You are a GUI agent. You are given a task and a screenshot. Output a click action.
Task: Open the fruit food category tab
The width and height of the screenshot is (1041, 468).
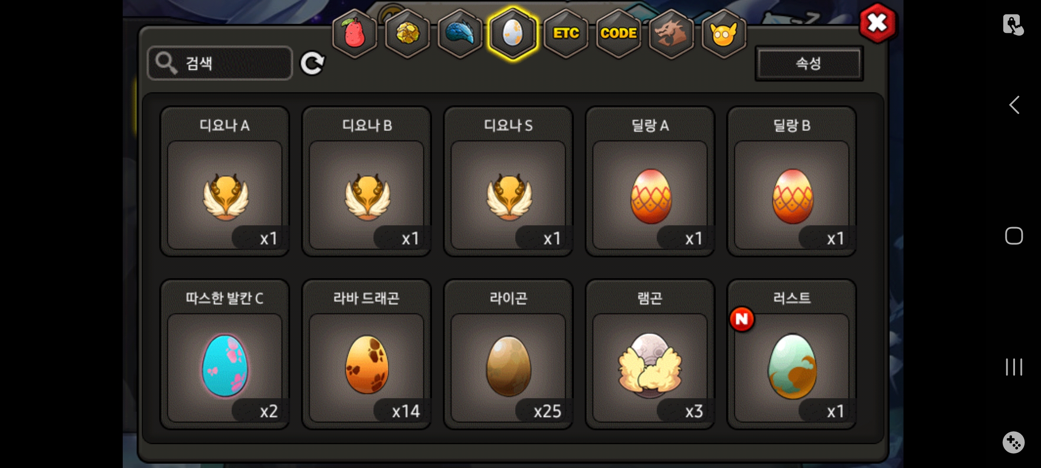(x=354, y=33)
